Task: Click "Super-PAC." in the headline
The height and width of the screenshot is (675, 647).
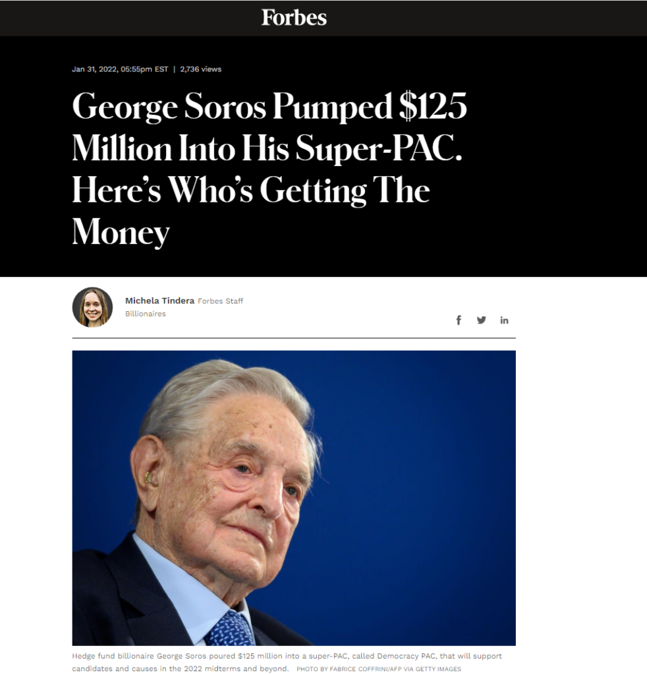Action: pos(379,148)
